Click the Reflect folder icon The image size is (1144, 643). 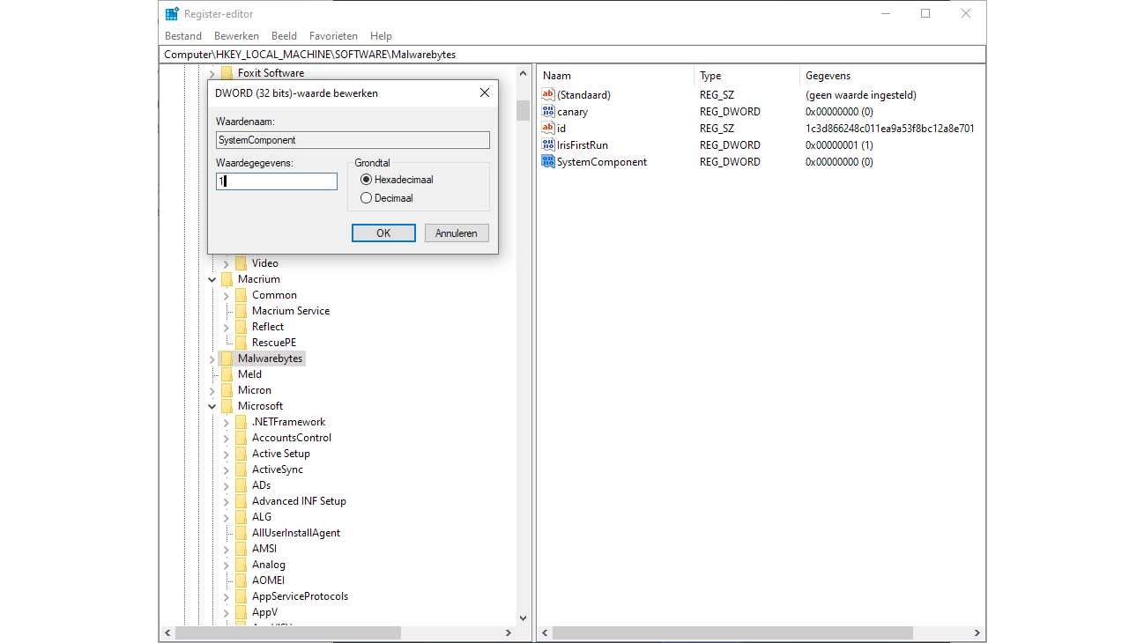[241, 327]
